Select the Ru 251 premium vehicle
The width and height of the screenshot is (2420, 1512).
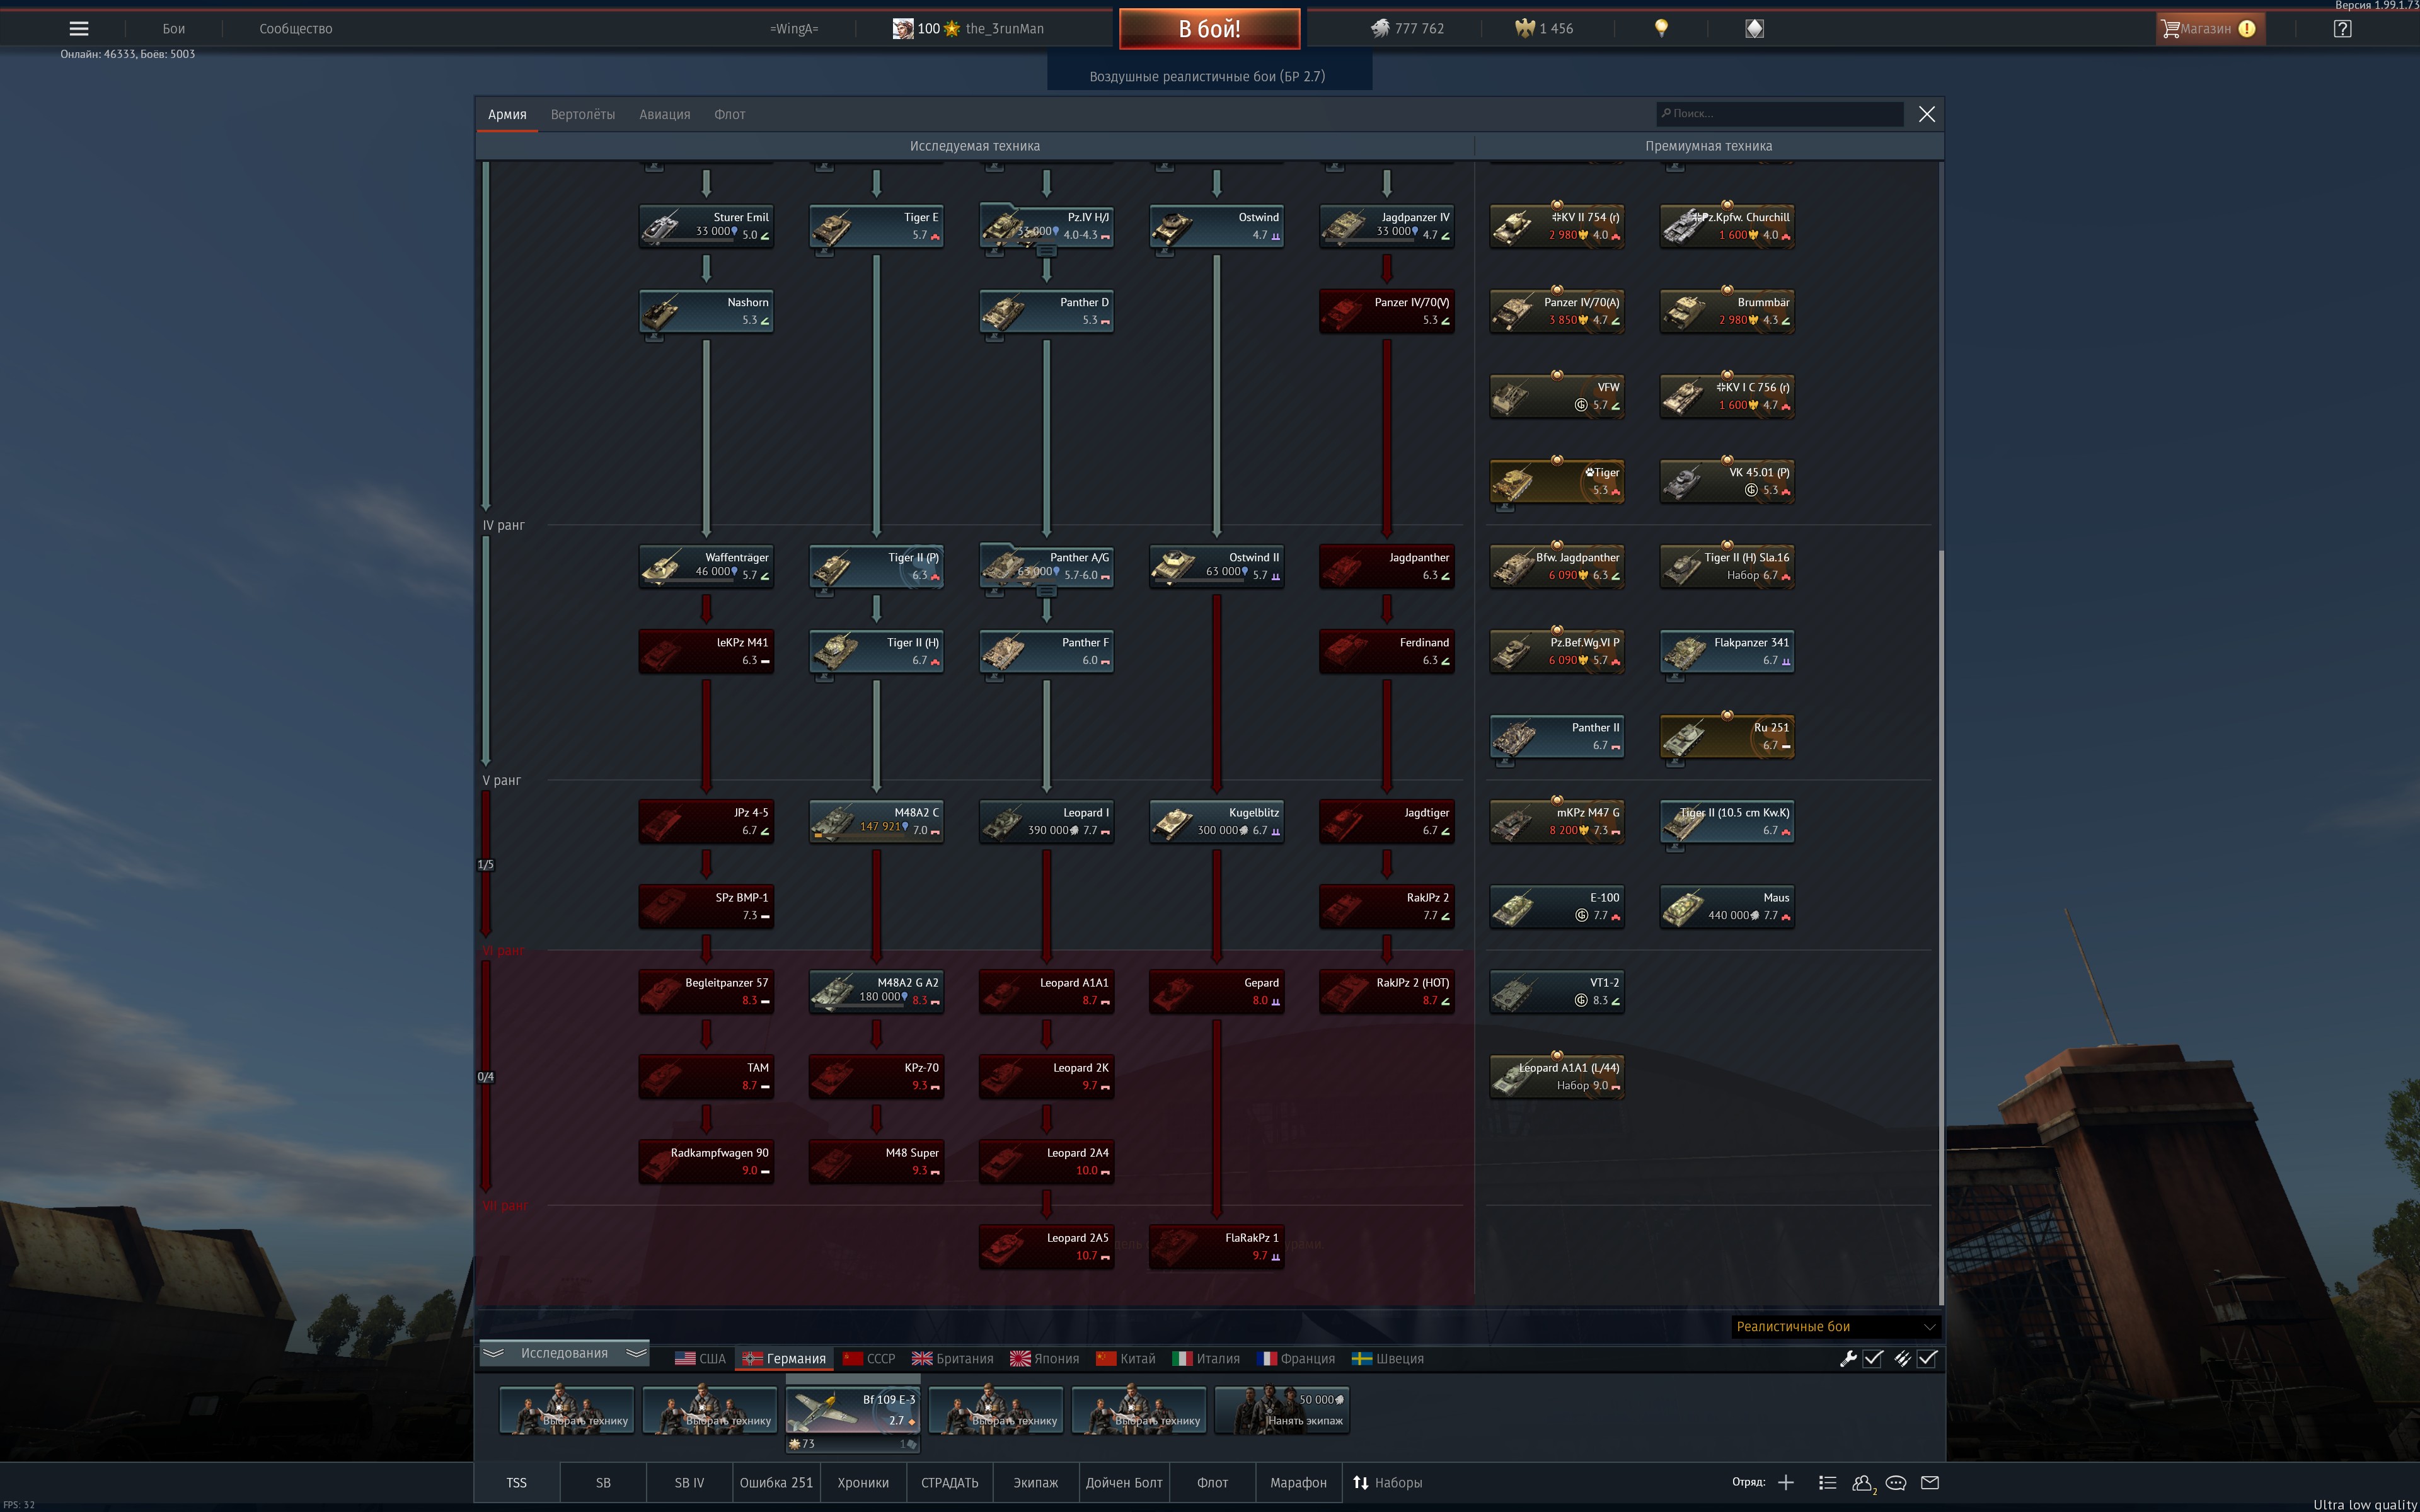click(x=1726, y=736)
